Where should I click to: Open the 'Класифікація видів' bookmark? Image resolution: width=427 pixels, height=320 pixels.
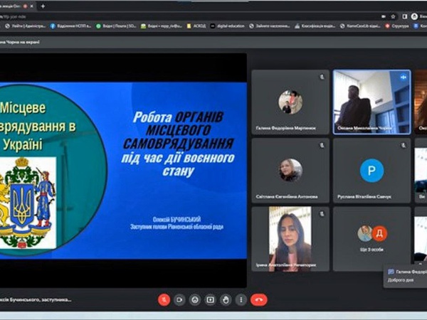pos(315,26)
